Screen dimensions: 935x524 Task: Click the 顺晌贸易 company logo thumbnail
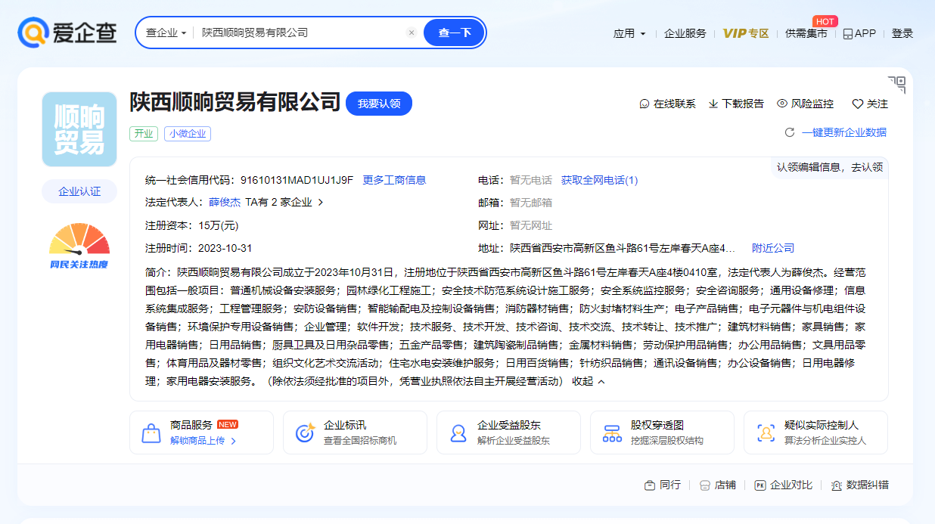click(x=79, y=129)
